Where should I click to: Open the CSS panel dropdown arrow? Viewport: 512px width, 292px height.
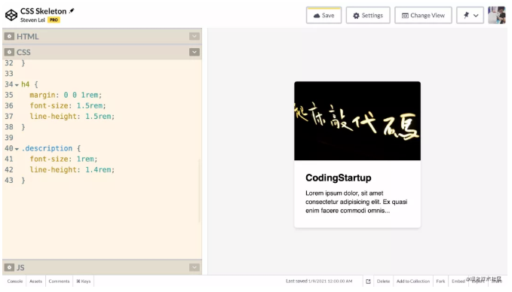[x=195, y=52]
